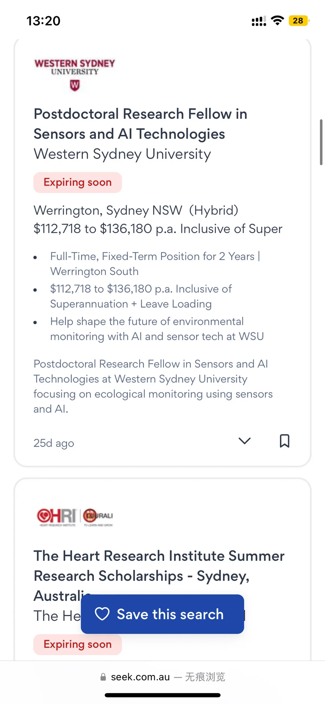Tap the seek.com.au address bar
325x704 pixels.
(x=162, y=677)
